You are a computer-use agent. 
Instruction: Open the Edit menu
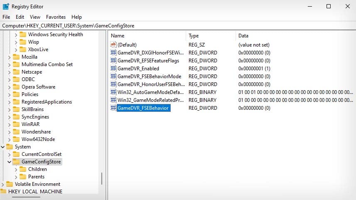click(x=20, y=17)
